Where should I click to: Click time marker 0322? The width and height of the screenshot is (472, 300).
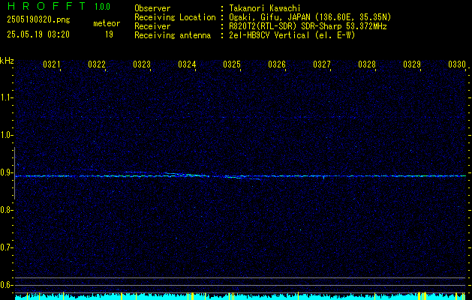[97, 64]
